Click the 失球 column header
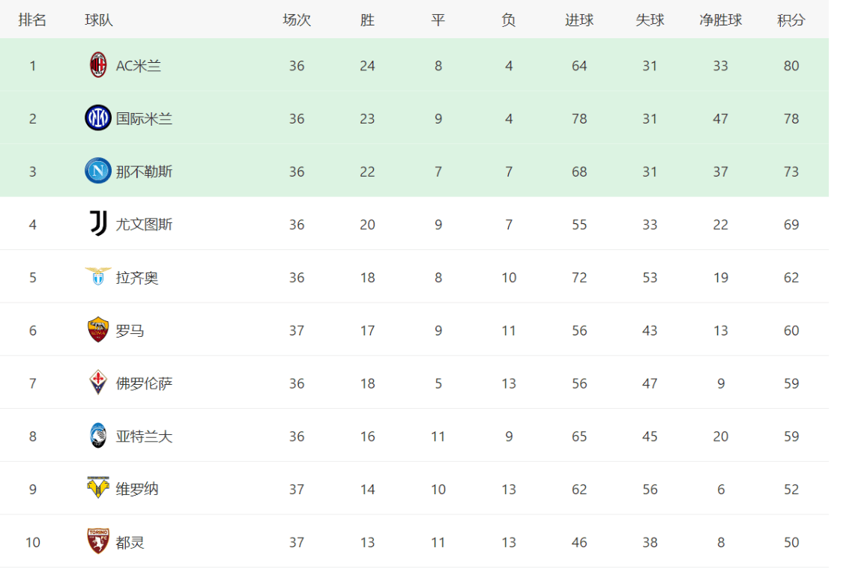 click(x=650, y=20)
